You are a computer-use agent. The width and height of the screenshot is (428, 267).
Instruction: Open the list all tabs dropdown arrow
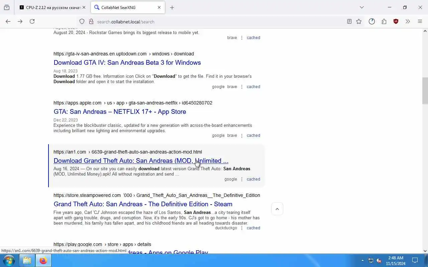pyautogui.click(x=361, y=7)
